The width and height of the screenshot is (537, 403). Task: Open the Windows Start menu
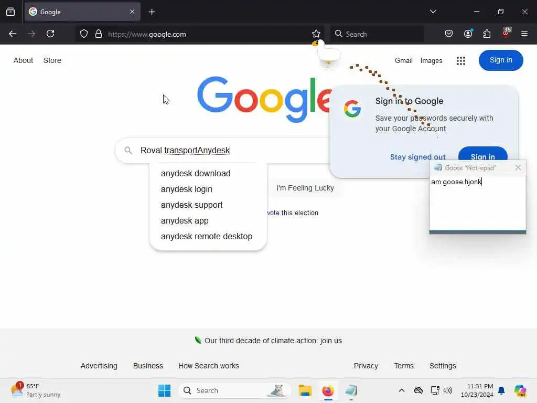tap(164, 390)
